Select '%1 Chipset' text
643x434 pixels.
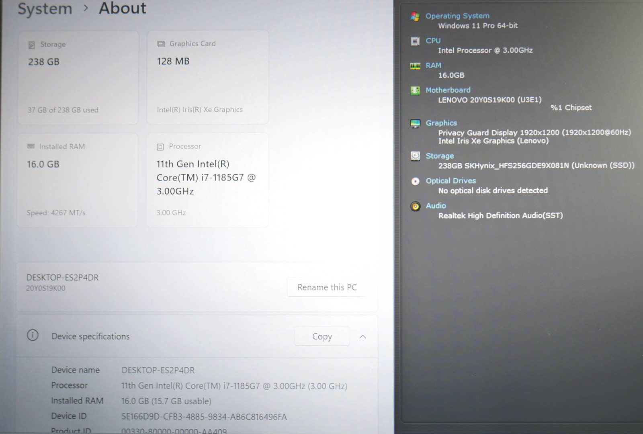[571, 108]
